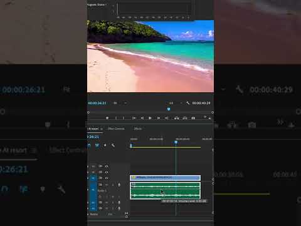301x226 pixels.
Task: Click the Mark In button
Action: [x=116, y=118]
